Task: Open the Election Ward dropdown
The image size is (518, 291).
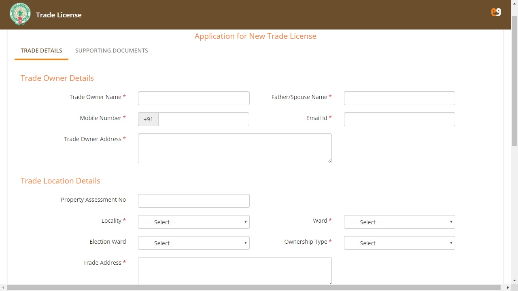Action: pos(193,243)
